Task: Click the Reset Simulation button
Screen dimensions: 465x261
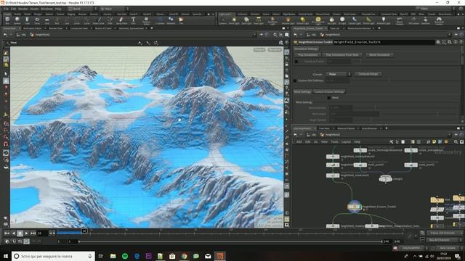Action: [x=379, y=55]
